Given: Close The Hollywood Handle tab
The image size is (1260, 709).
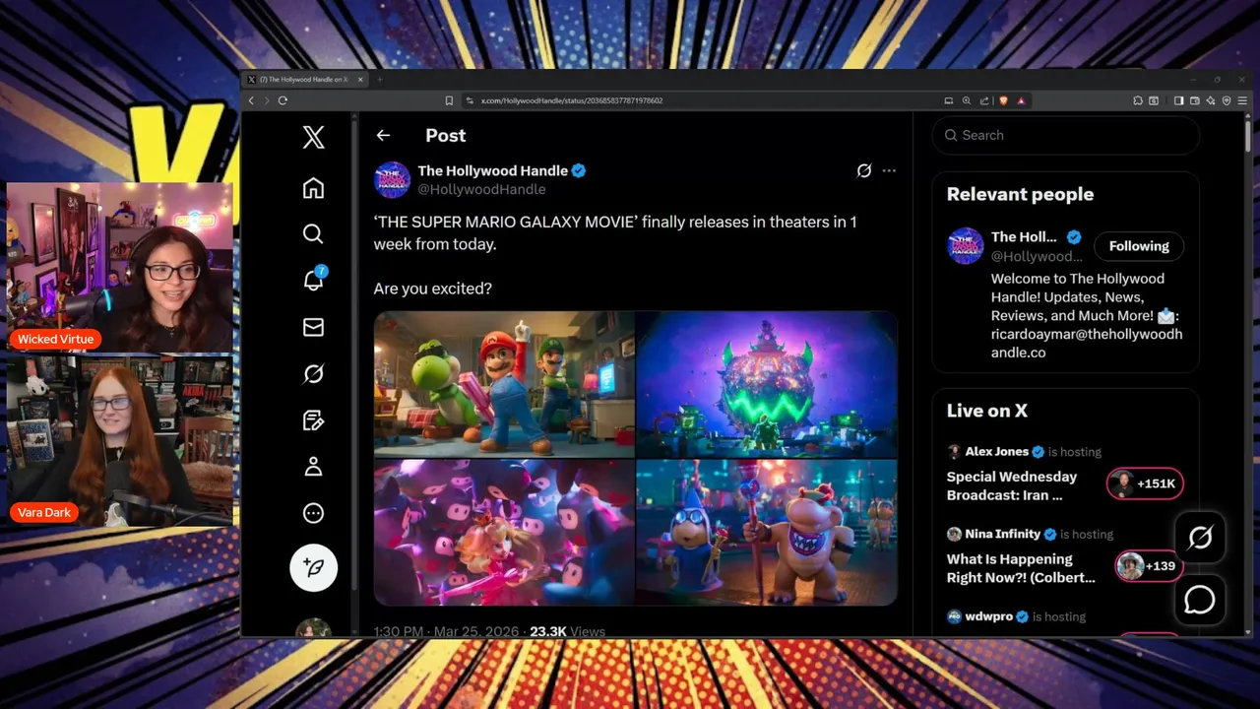Looking at the screenshot, I should click(360, 79).
